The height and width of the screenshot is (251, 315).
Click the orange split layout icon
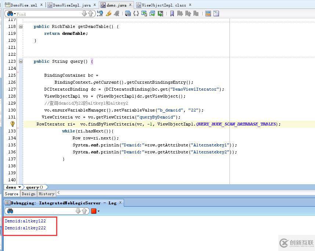click(x=208, y=14)
